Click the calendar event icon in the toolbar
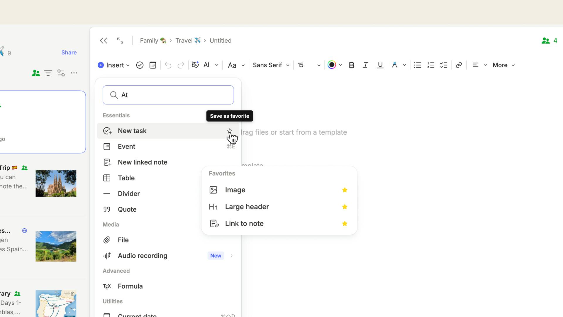The image size is (563, 317). pyautogui.click(x=152, y=65)
